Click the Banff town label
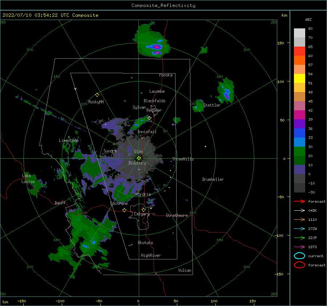 (x=60, y=203)
